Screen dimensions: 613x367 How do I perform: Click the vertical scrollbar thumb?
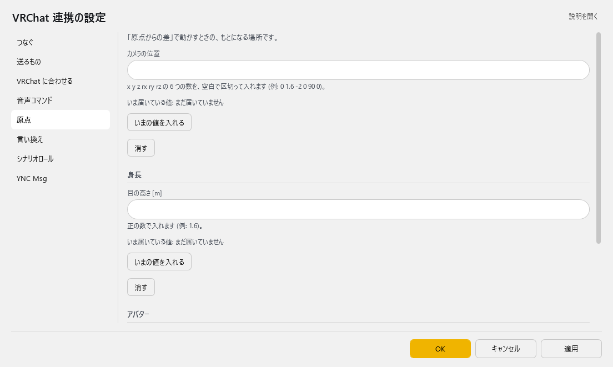598,138
